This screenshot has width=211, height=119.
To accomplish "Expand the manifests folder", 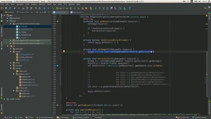I will [x=8, y=18].
